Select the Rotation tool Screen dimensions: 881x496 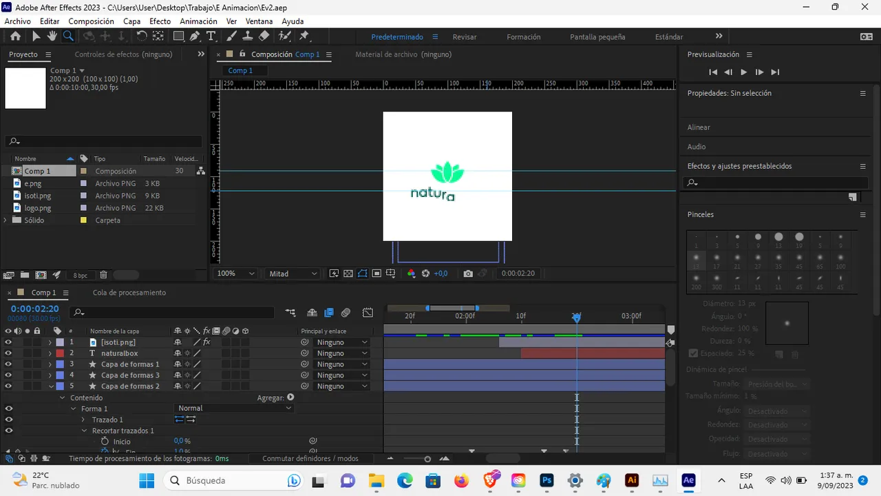coord(142,37)
